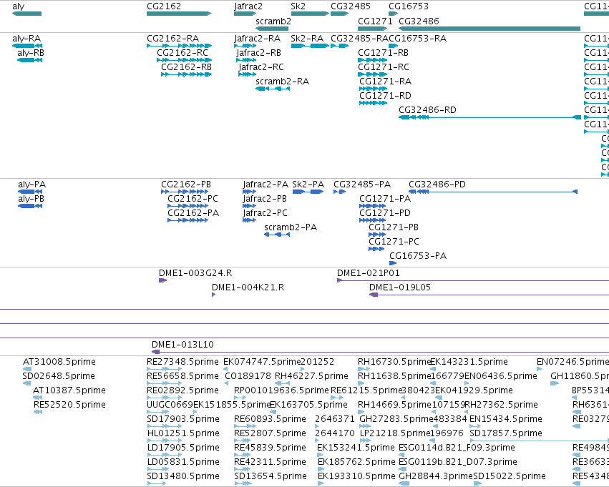Click the 'AT31008.5prime' EST label

tap(59, 362)
